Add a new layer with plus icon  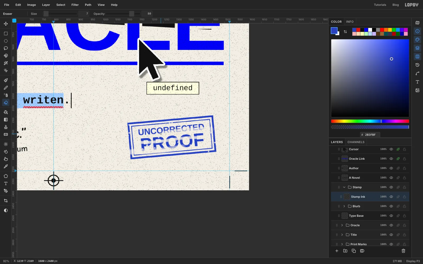(x=337, y=251)
